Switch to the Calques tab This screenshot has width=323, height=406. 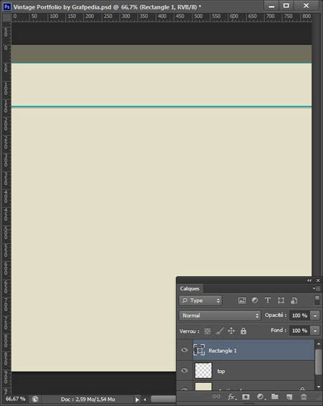(189, 288)
